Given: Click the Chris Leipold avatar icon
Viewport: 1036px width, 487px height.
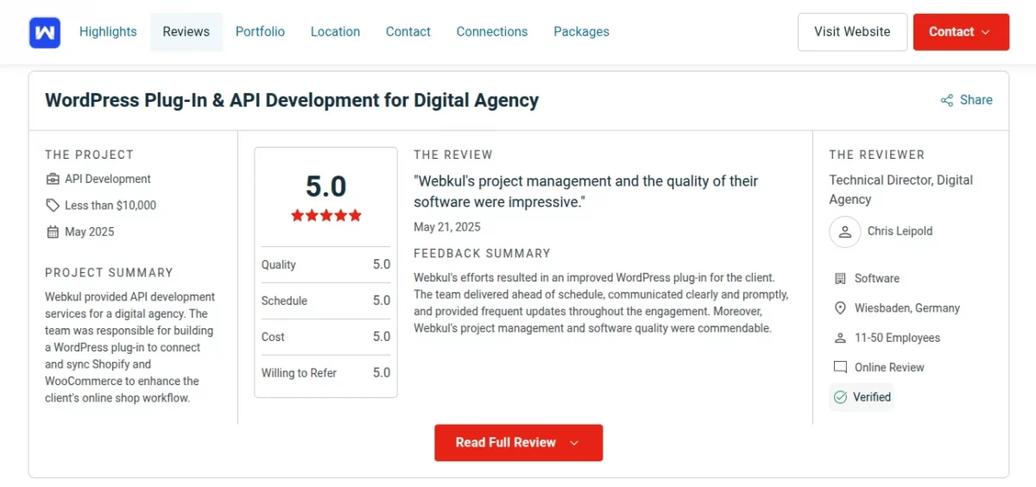Looking at the screenshot, I should (x=845, y=231).
